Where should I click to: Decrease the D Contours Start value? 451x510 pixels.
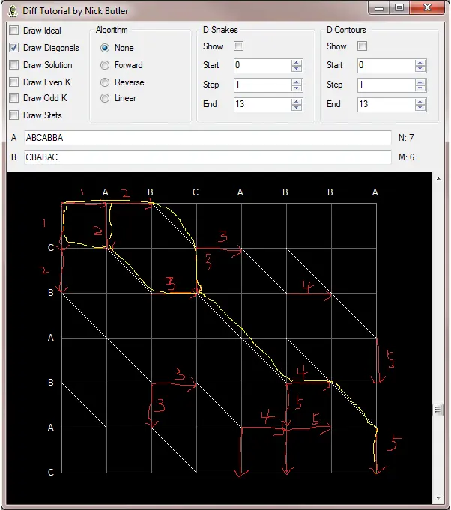420,69
